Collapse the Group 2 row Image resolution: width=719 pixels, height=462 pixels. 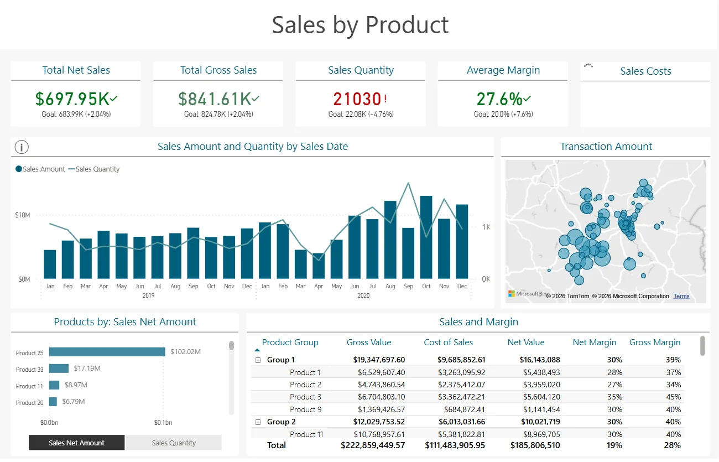coord(258,422)
